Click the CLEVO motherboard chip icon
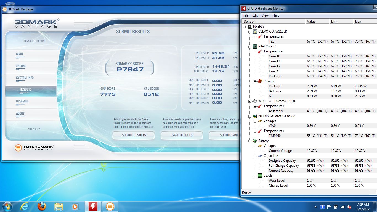The image size is (377, 212). pos(255,31)
